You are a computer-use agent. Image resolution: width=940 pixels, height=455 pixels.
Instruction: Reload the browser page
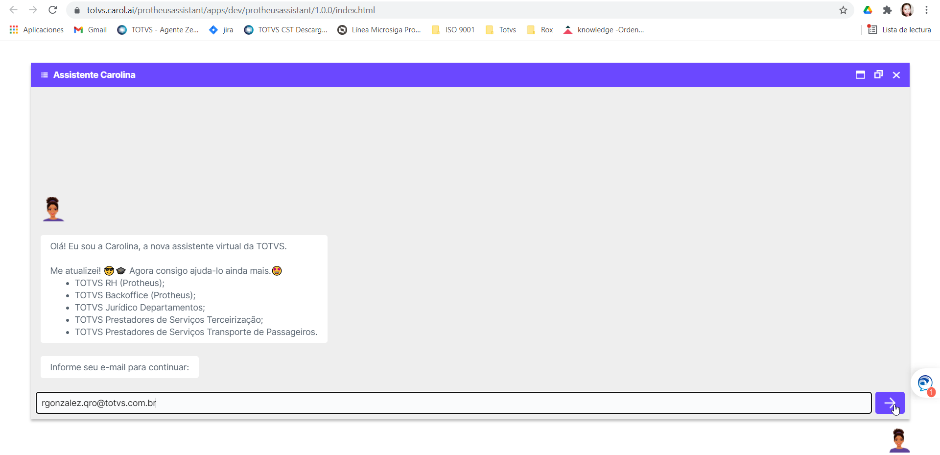click(x=53, y=10)
